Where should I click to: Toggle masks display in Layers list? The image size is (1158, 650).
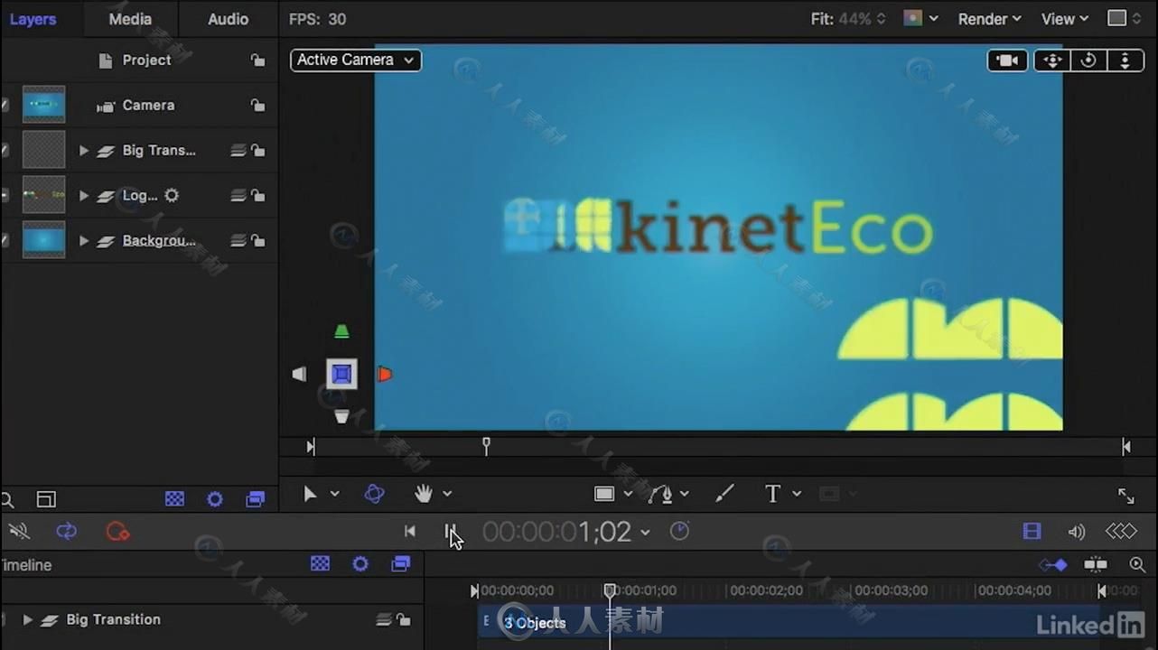click(x=174, y=499)
